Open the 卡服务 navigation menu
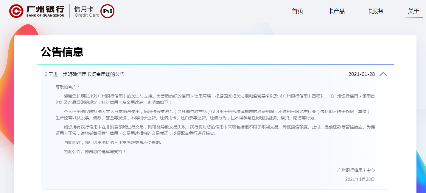 (375, 11)
